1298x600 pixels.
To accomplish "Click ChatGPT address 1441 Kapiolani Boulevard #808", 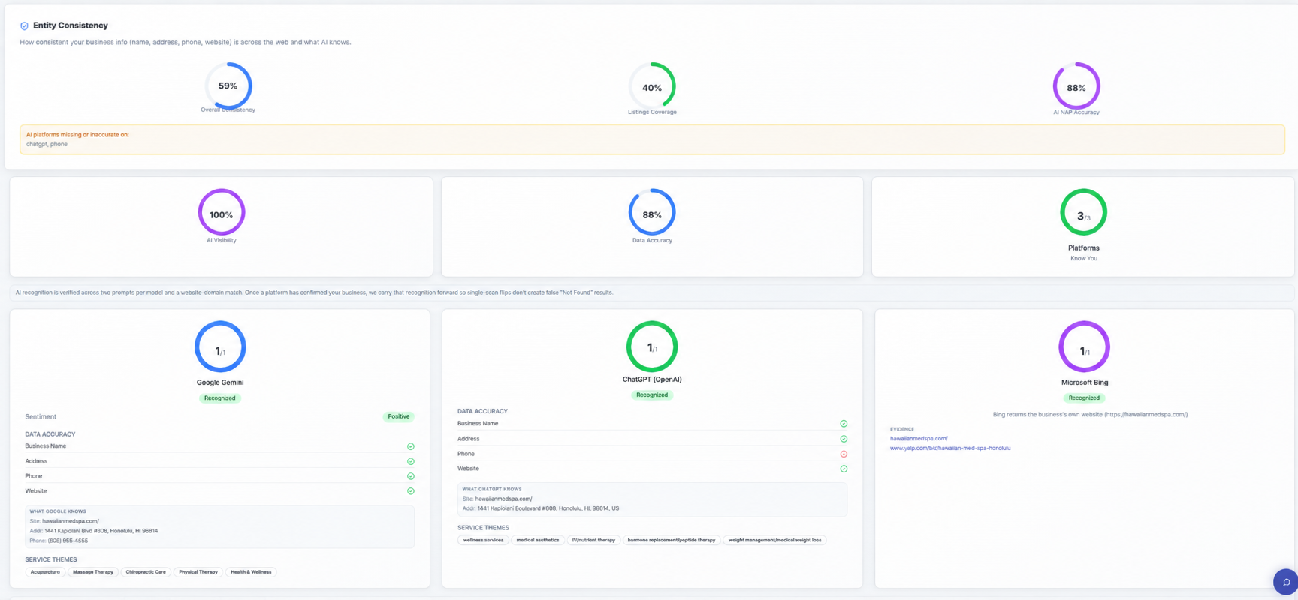I will tap(548, 508).
